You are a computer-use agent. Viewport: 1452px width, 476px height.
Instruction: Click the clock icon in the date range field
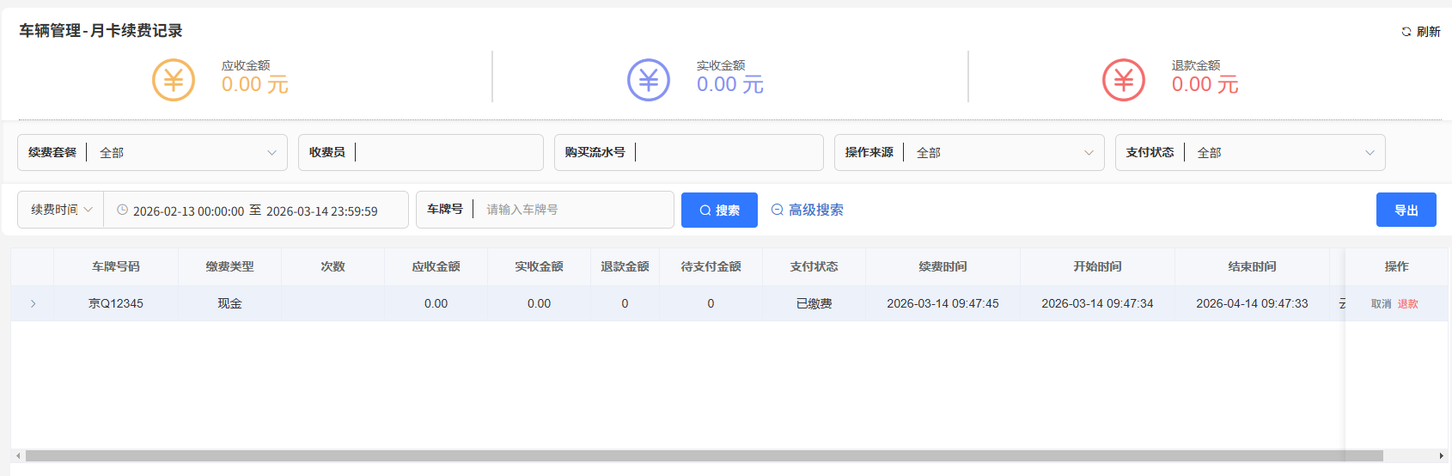click(x=122, y=210)
